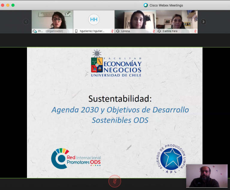Image resolution: width=230 pixels, height=190 pixels.
Task: Select Lorena's video thumbnail
Action: tap(135, 22)
